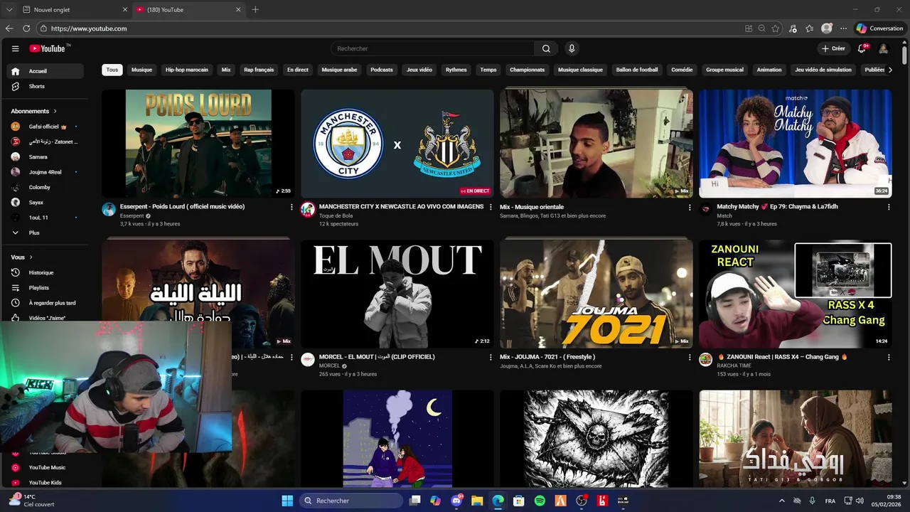Open options for Manchester City x Newcastle video

click(491, 207)
